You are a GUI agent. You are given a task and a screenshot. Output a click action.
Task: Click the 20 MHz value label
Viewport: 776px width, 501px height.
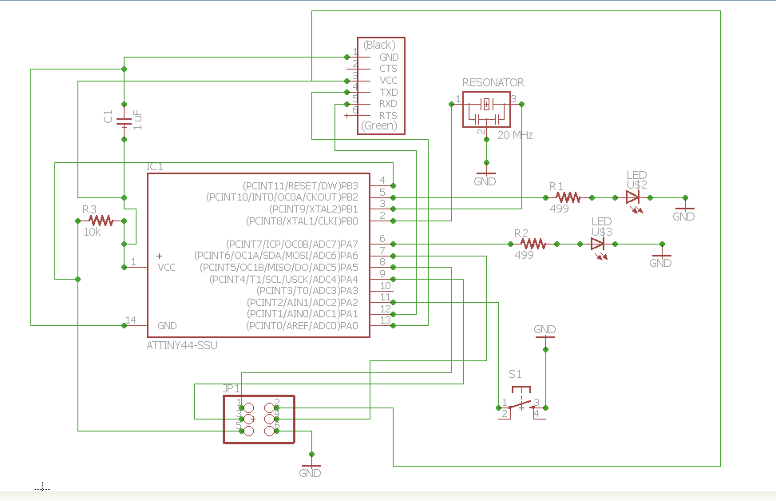click(x=515, y=135)
